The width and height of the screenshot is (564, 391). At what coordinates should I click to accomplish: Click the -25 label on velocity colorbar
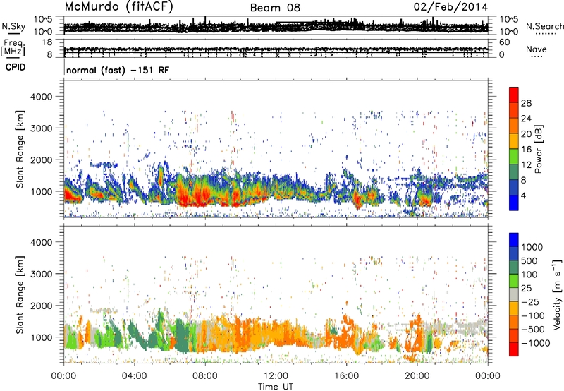click(x=530, y=302)
